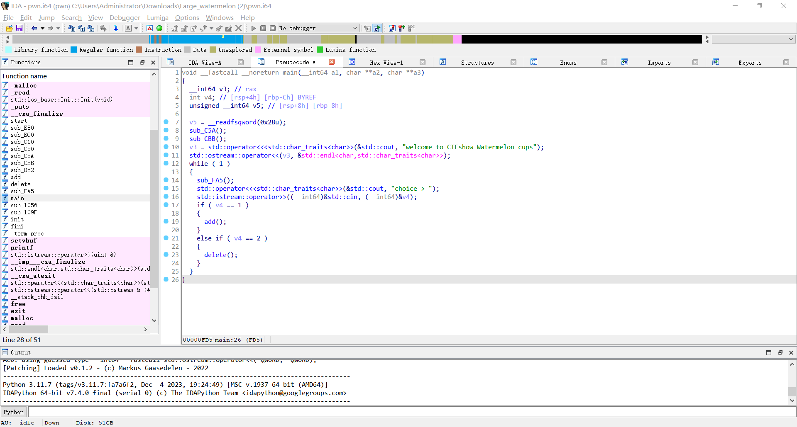The image size is (797, 427).
Task: Jump forward with the grey right arrow
Action: click(x=50, y=28)
